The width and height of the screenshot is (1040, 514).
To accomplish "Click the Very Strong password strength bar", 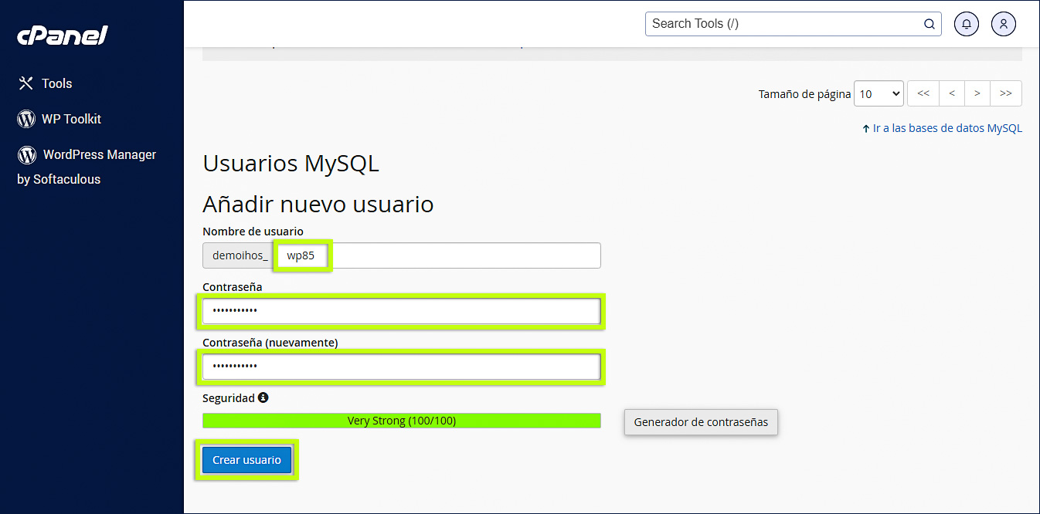I will pyautogui.click(x=401, y=420).
